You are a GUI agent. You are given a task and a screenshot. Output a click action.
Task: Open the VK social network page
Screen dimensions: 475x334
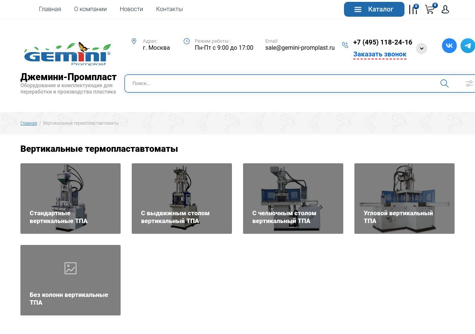449,46
